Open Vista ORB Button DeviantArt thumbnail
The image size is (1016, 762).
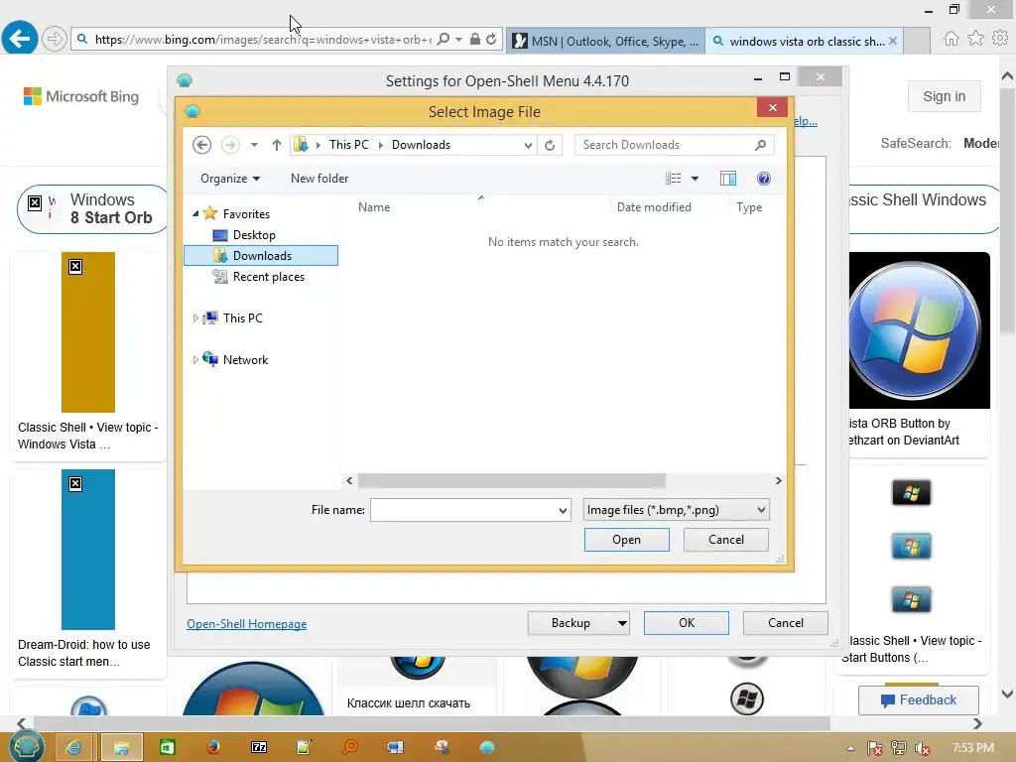(x=920, y=330)
